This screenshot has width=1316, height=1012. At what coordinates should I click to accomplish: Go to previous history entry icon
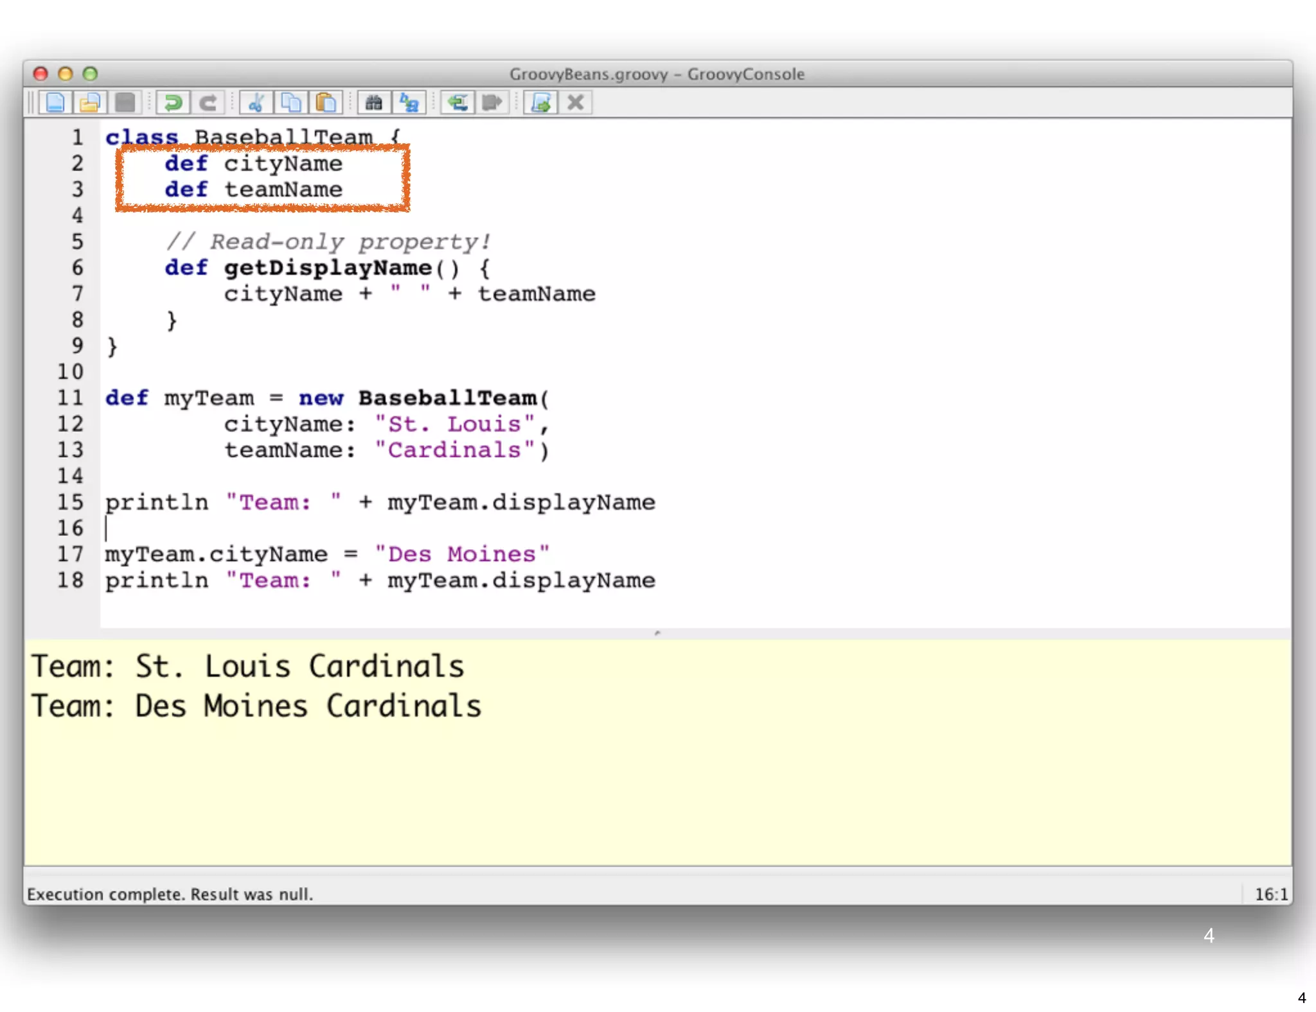pos(458,103)
